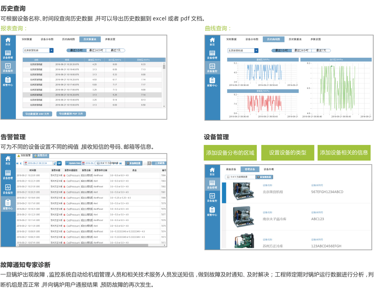Image resolution: width=374 pixels, height=295 pixels.
Task: Click vertical scrollbar thumb of 报表查询 data table
Action: pyautogui.click(x=164, y=67)
